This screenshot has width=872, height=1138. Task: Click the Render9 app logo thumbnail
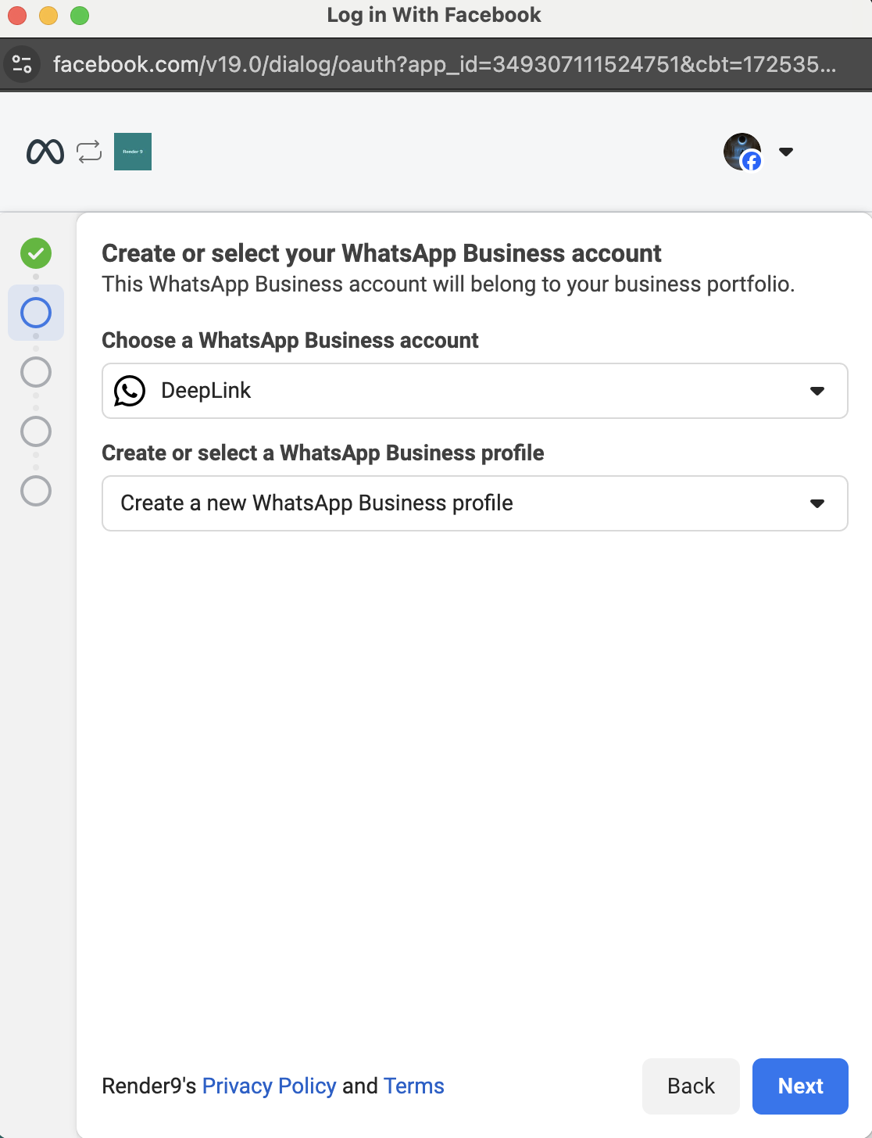point(133,152)
